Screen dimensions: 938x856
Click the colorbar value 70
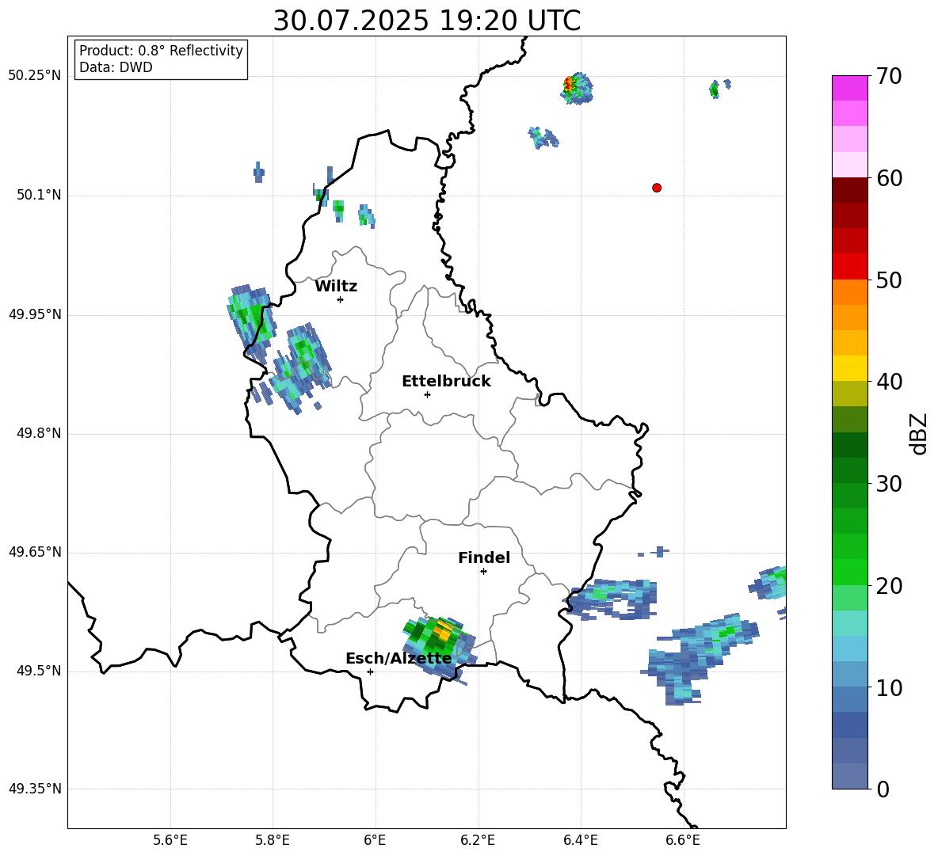(889, 76)
